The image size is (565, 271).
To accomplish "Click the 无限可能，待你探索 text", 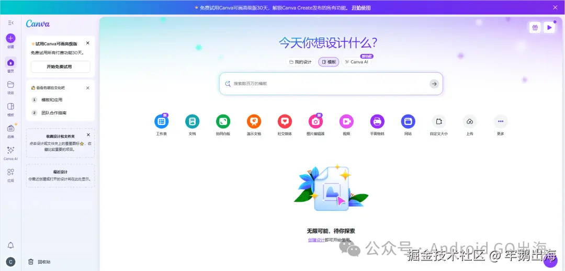I will pos(331,231).
